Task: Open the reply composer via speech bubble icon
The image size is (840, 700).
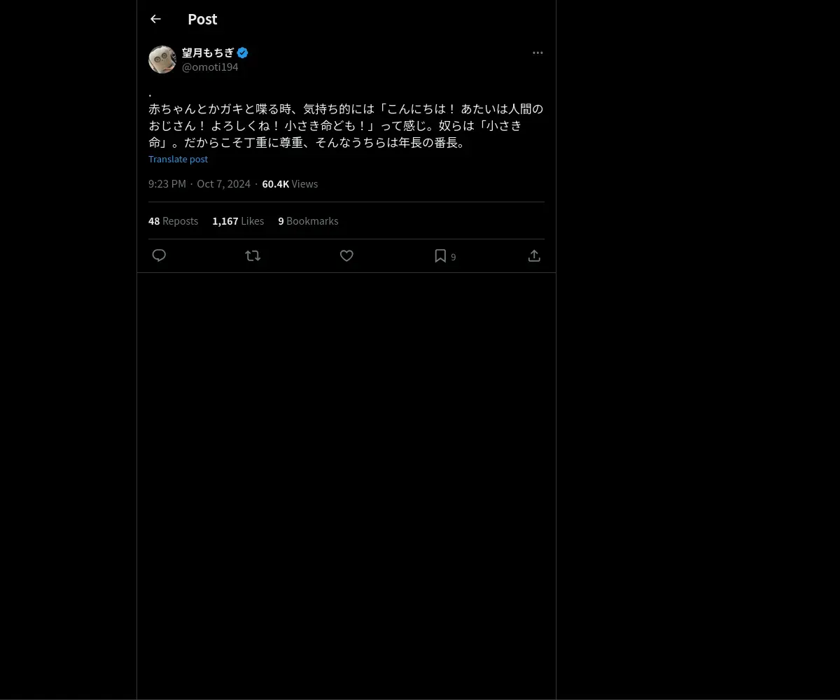Action: [x=159, y=255]
